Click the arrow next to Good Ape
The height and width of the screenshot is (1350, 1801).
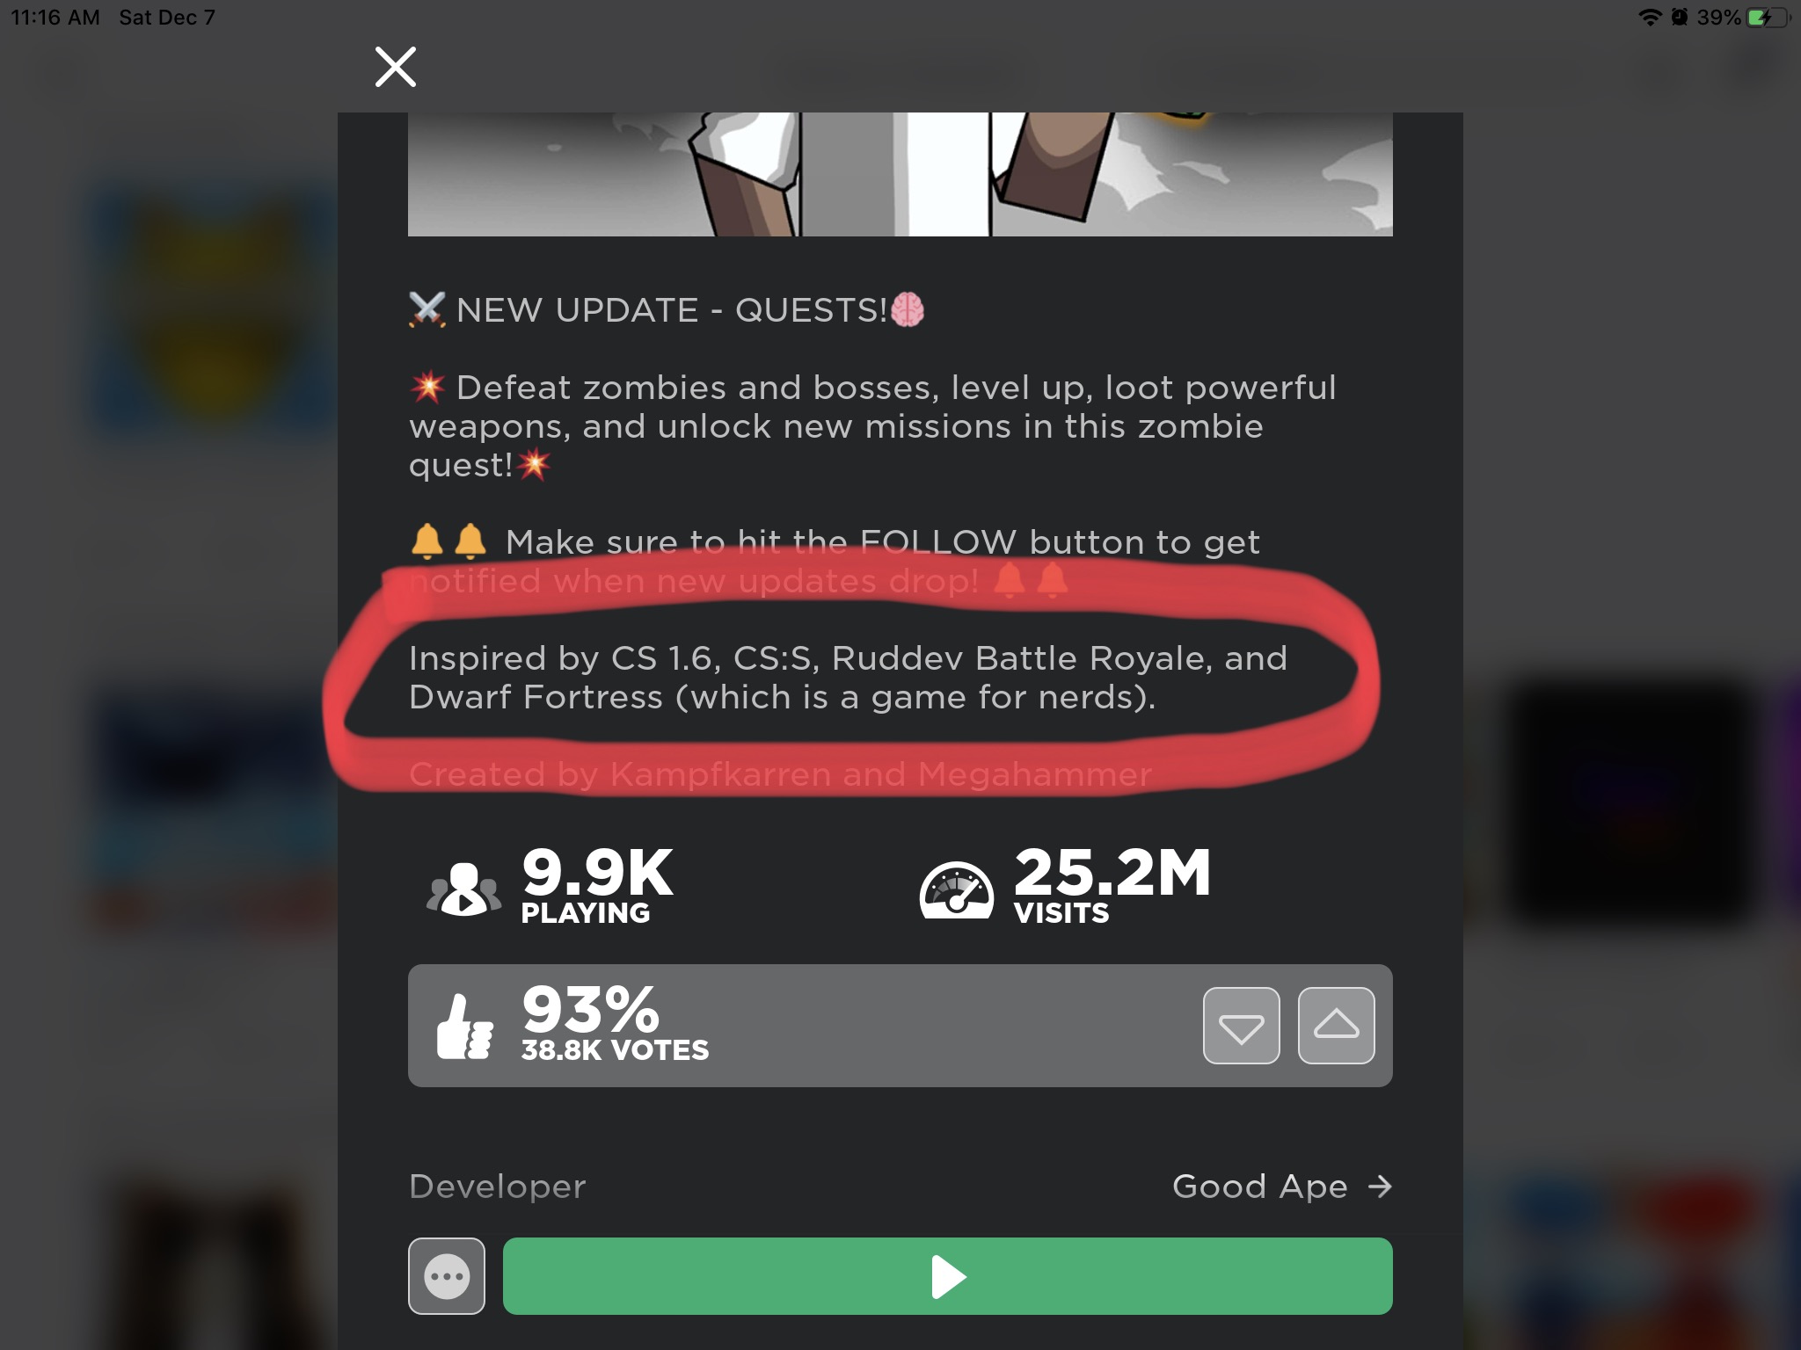[1381, 1187]
